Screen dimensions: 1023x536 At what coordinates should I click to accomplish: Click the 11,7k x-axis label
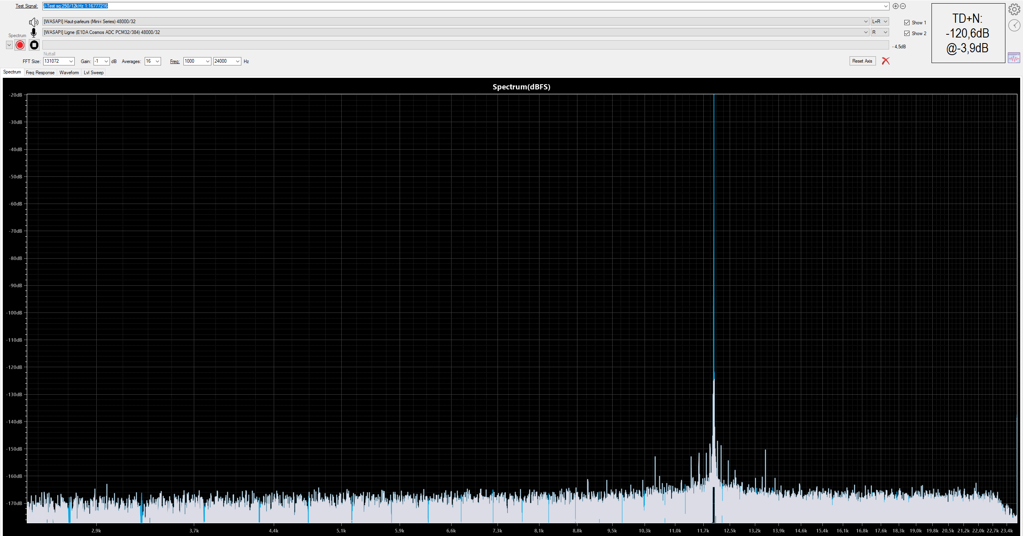pyautogui.click(x=703, y=530)
